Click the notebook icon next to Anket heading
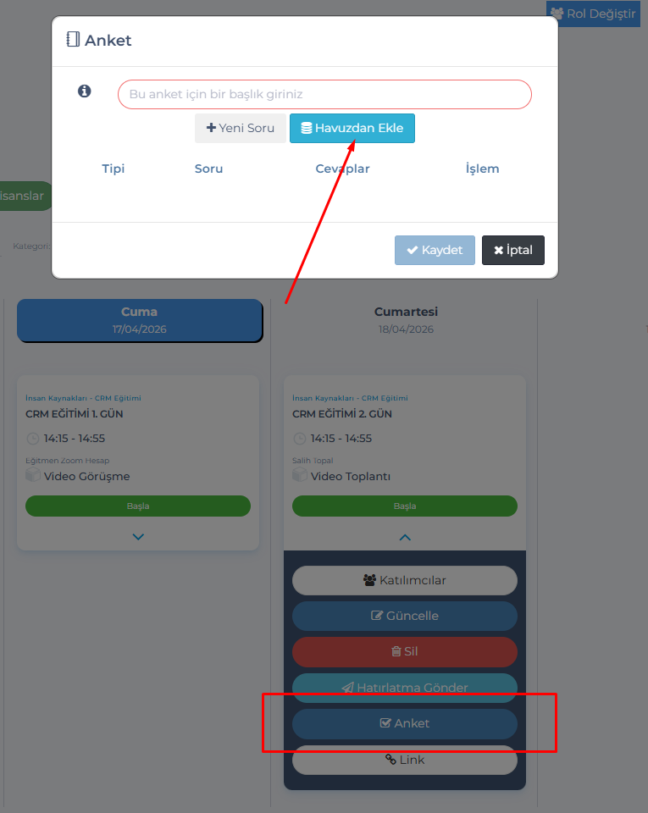Viewport: 648px width, 813px height. 73,40
